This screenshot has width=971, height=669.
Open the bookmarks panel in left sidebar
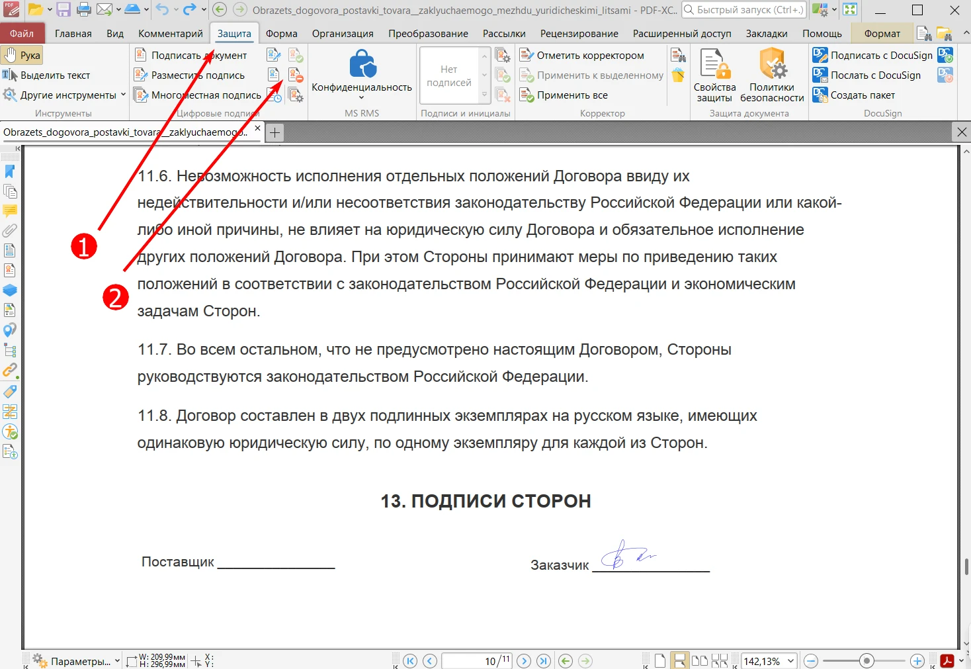click(10, 171)
